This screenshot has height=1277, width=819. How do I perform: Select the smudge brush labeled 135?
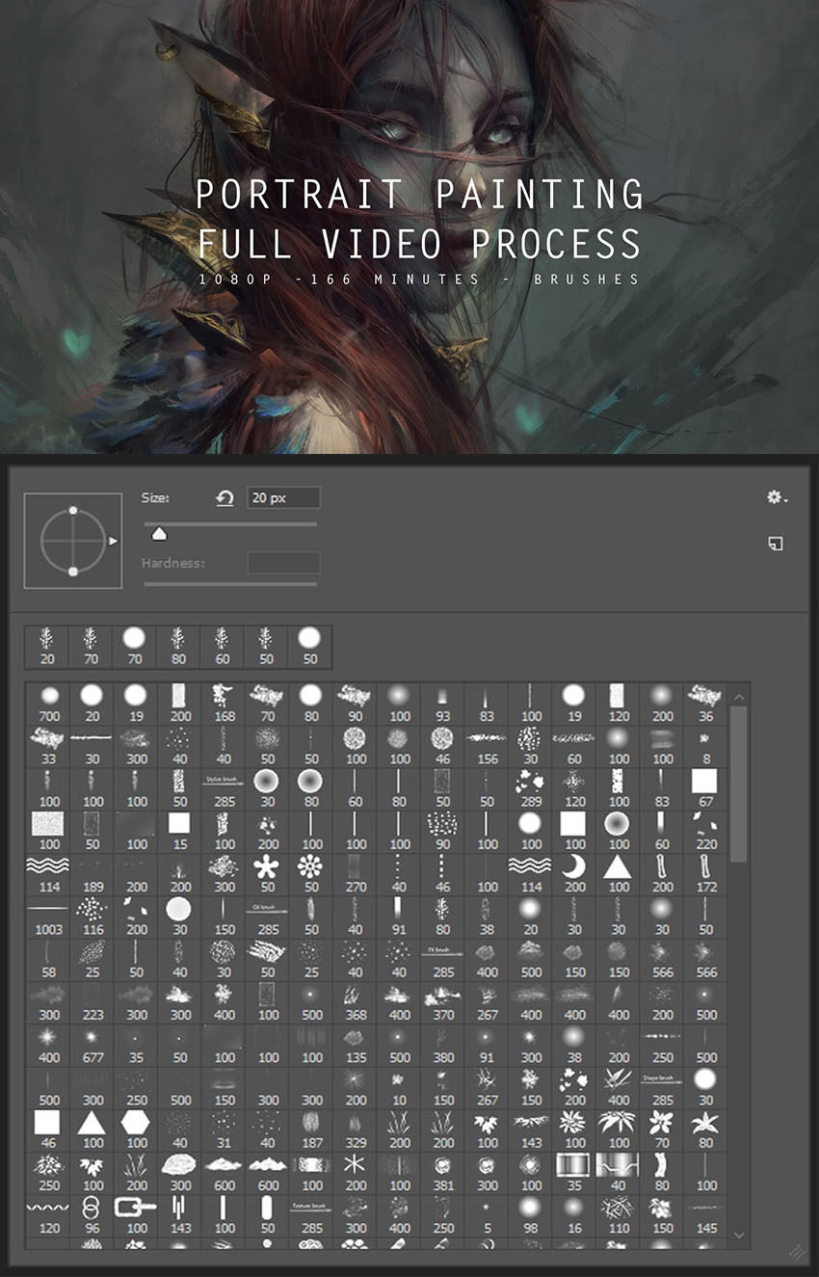(x=356, y=1045)
